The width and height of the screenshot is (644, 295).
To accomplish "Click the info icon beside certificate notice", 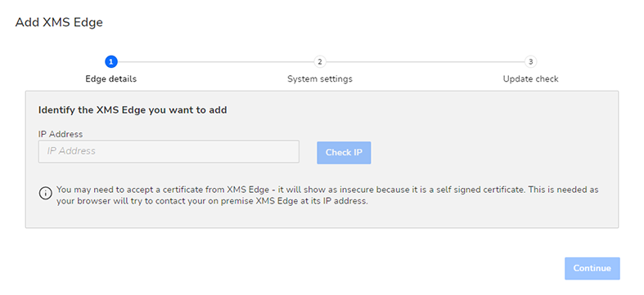I will click(x=46, y=193).
